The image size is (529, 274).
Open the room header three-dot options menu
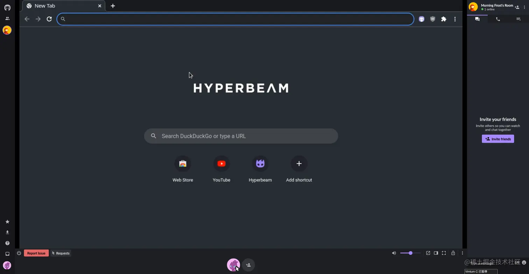point(524,7)
